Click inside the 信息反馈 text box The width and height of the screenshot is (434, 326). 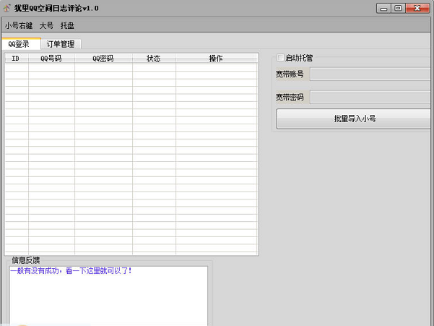click(x=108, y=296)
